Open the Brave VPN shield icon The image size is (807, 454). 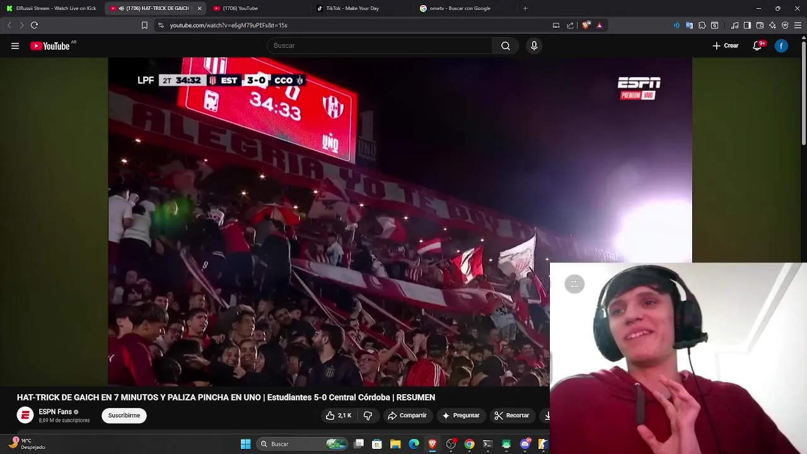coord(785,25)
